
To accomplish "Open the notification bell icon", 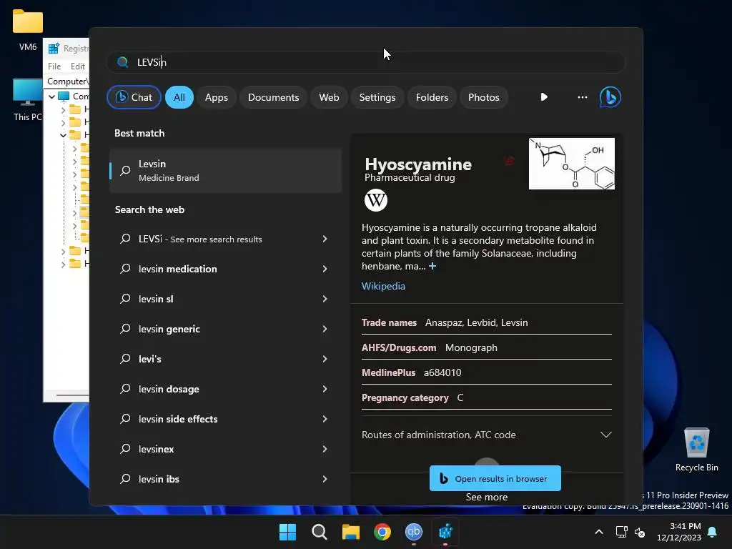I will pyautogui.click(x=713, y=532).
